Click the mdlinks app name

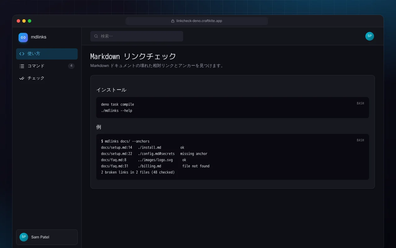pyautogui.click(x=39, y=37)
